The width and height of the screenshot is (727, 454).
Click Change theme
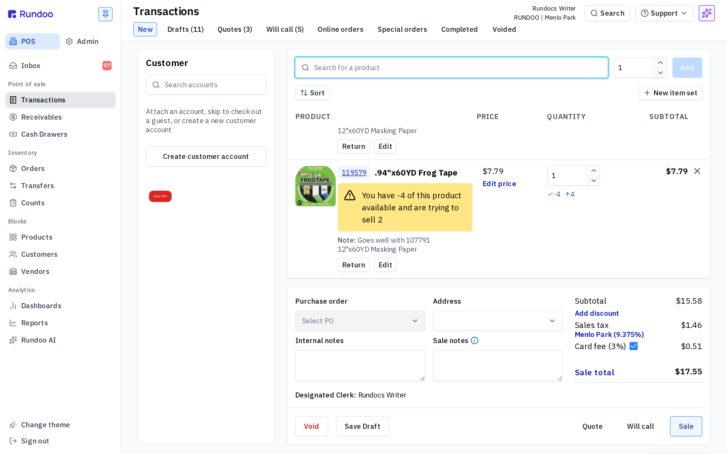pyautogui.click(x=60, y=424)
